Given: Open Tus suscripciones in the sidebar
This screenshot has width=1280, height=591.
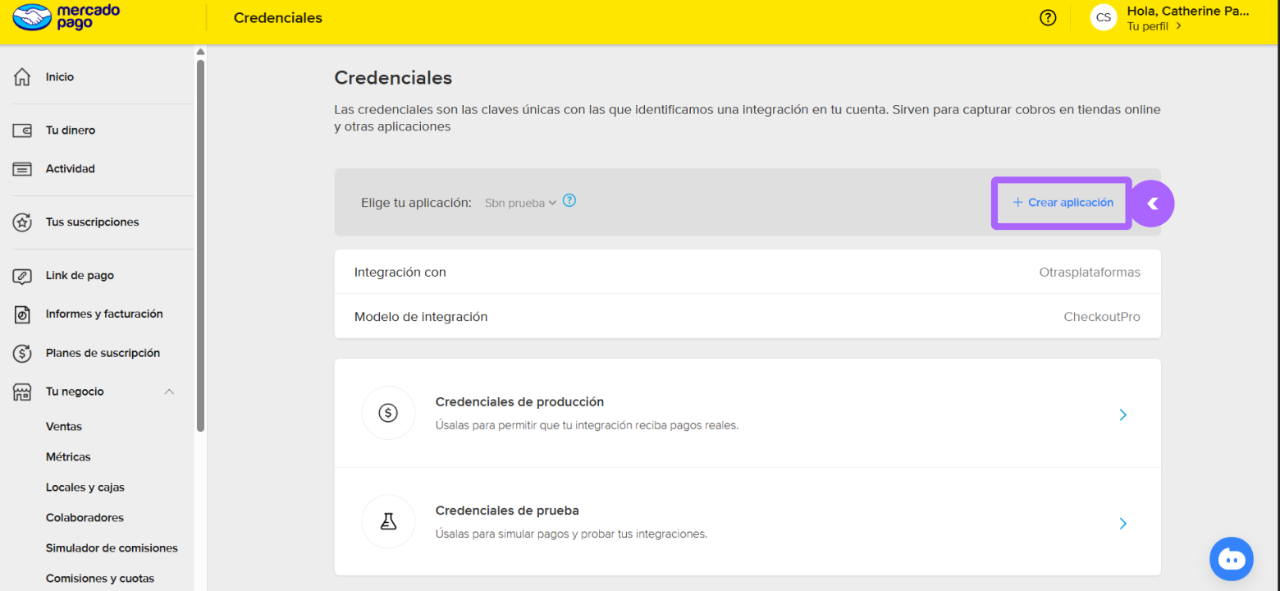Looking at the screenshot, I should (x=93, y=222).
